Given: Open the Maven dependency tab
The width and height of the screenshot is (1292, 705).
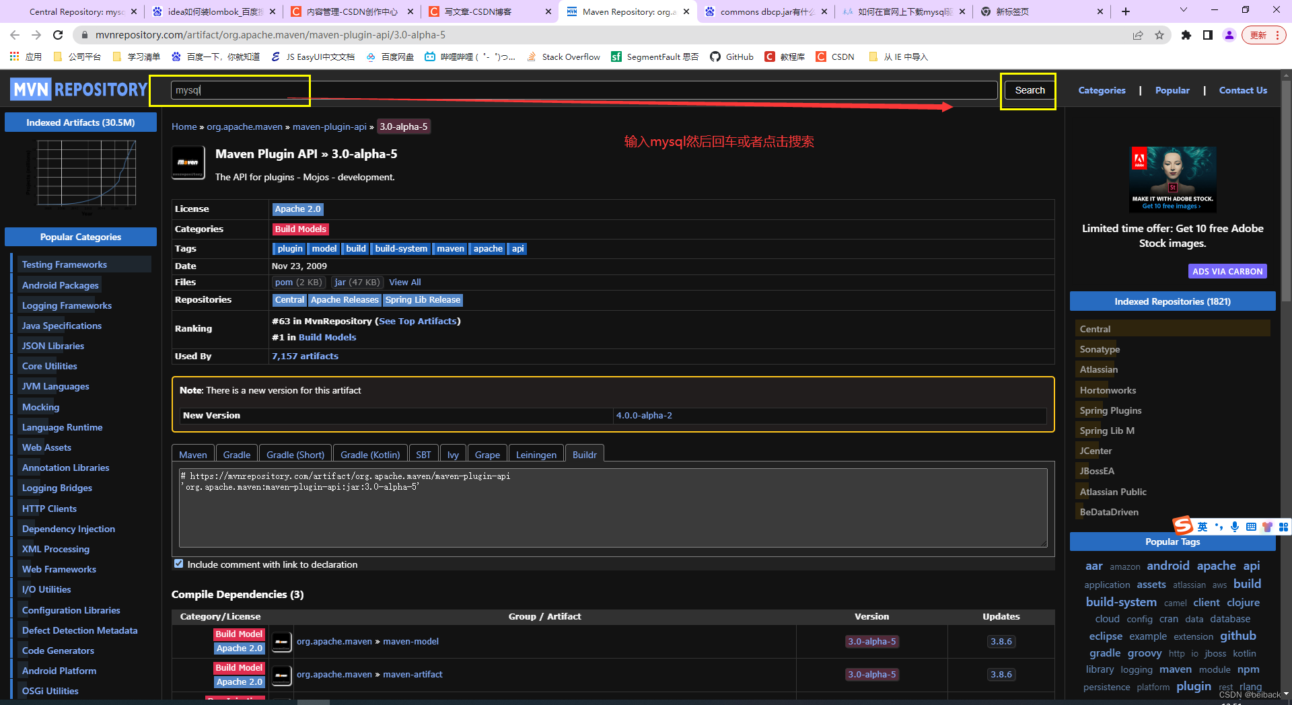Looking at the screenshot, I should [x=193, y=455].
